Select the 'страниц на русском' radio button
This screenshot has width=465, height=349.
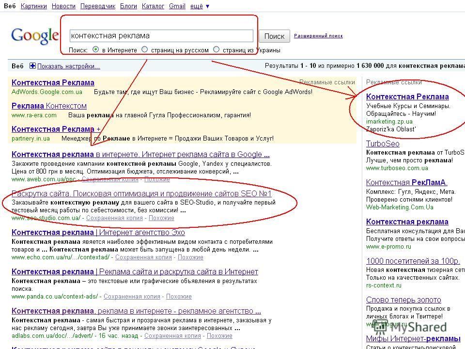pos(144,49)
